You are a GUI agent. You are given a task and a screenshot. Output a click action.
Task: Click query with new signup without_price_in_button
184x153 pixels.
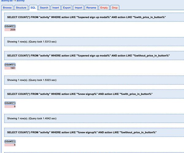82,133
